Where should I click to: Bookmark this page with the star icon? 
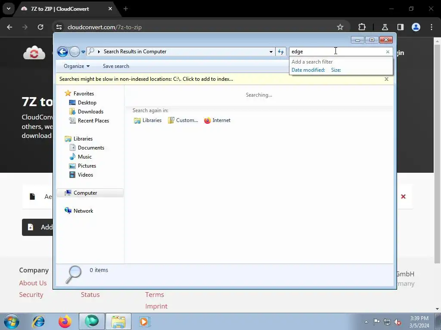pos(340,27)
